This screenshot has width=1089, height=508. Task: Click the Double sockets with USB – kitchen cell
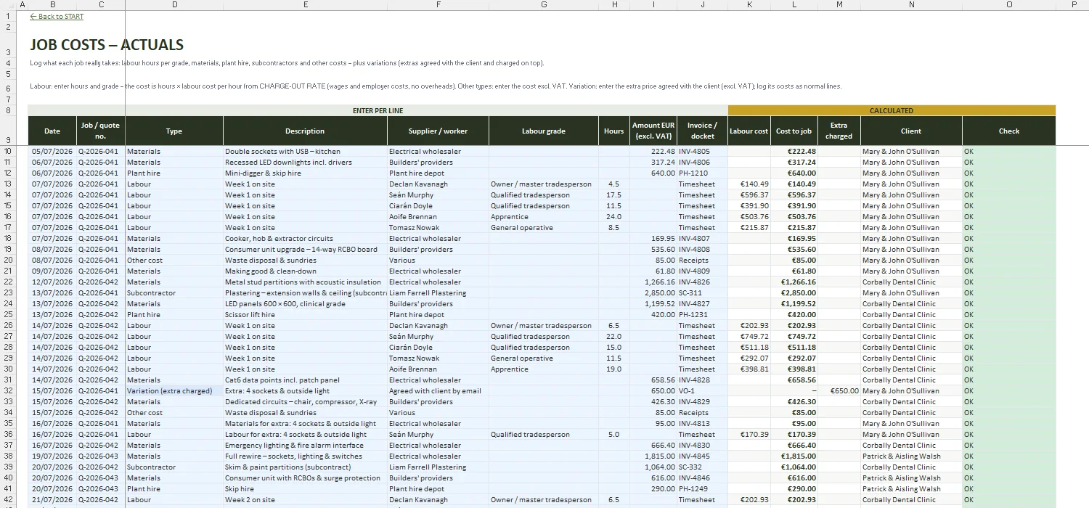[305, 152]
